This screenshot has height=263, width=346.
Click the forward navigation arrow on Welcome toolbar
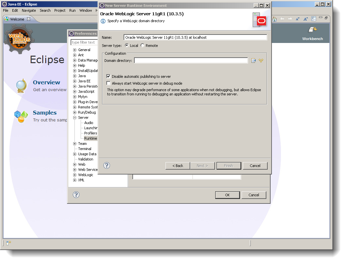coord(290,19)
